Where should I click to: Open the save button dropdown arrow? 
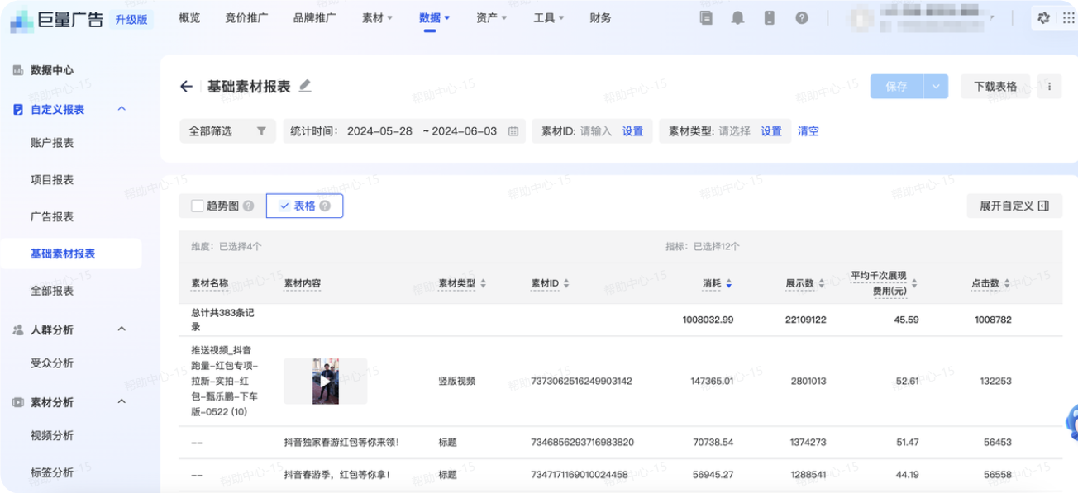coord(936,87)
